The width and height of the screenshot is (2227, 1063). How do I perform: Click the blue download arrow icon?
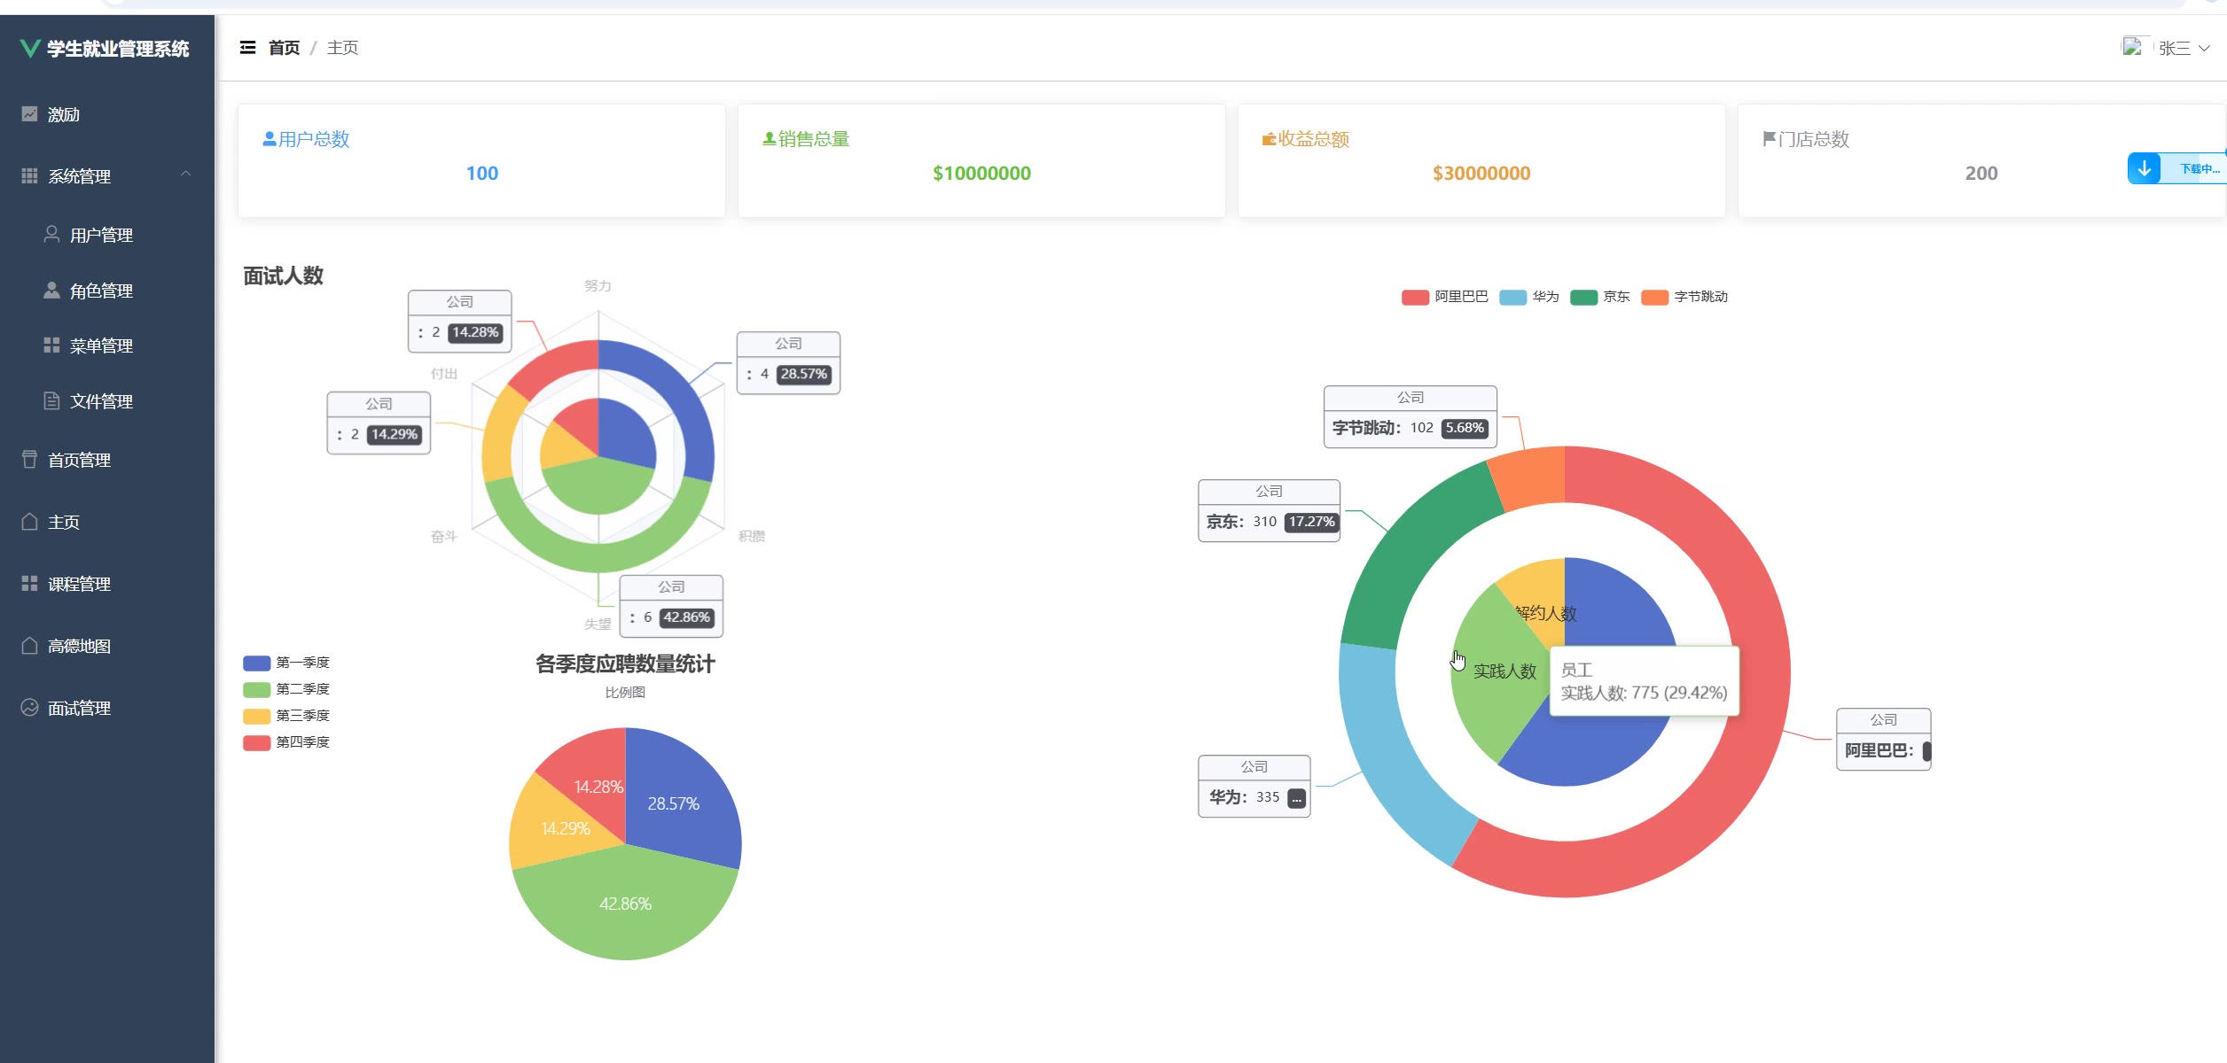point(2144,168)
